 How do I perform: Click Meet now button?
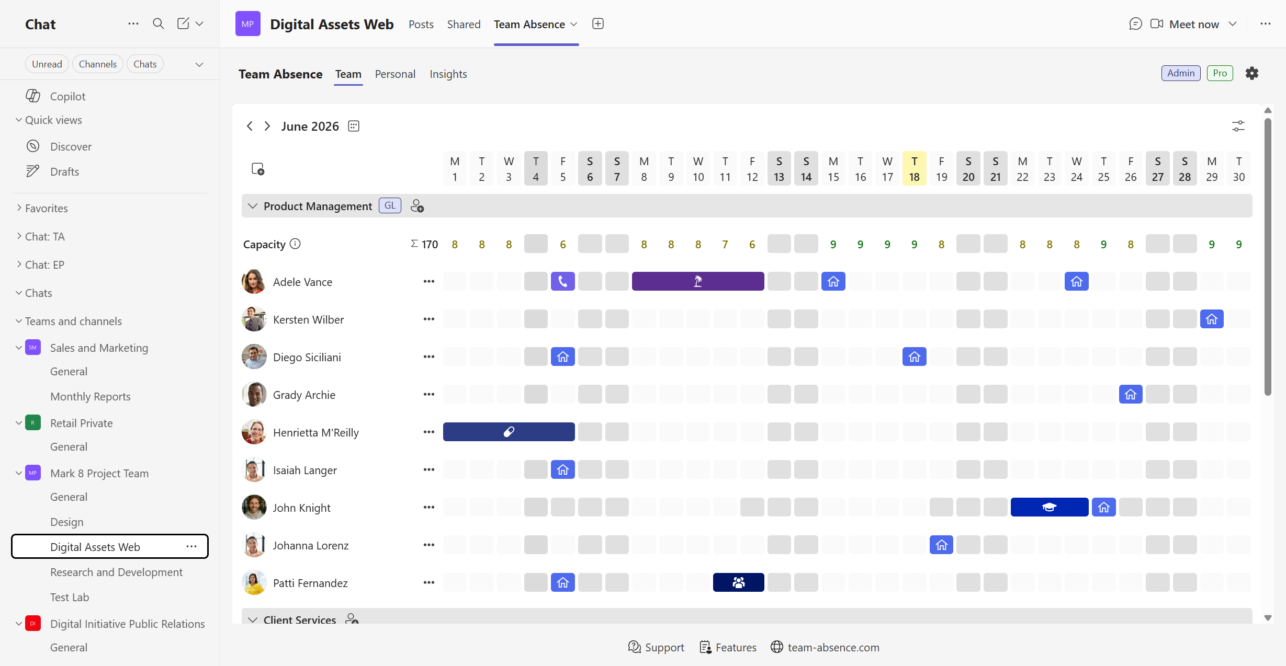coord(1185,24)
